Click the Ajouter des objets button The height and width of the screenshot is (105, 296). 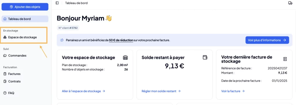(x=25, y=7)
